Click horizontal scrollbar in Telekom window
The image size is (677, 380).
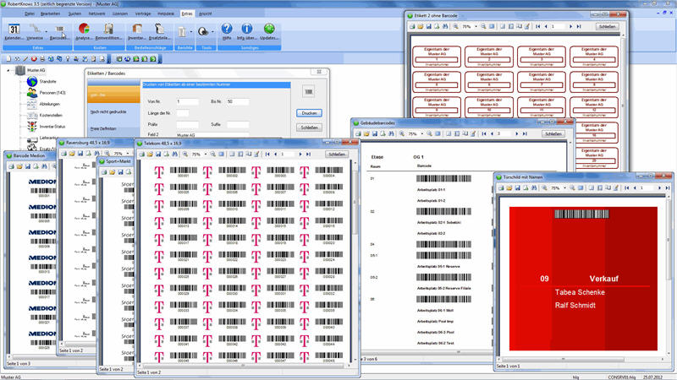click(x=245, y=366)
